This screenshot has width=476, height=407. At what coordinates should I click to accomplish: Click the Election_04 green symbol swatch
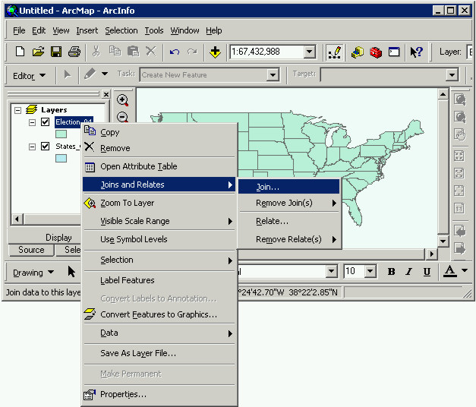[x=61, y=134]
